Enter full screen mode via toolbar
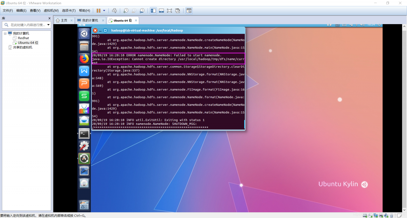The height and width of the screenshot is (218, 407). coord(169,10)
